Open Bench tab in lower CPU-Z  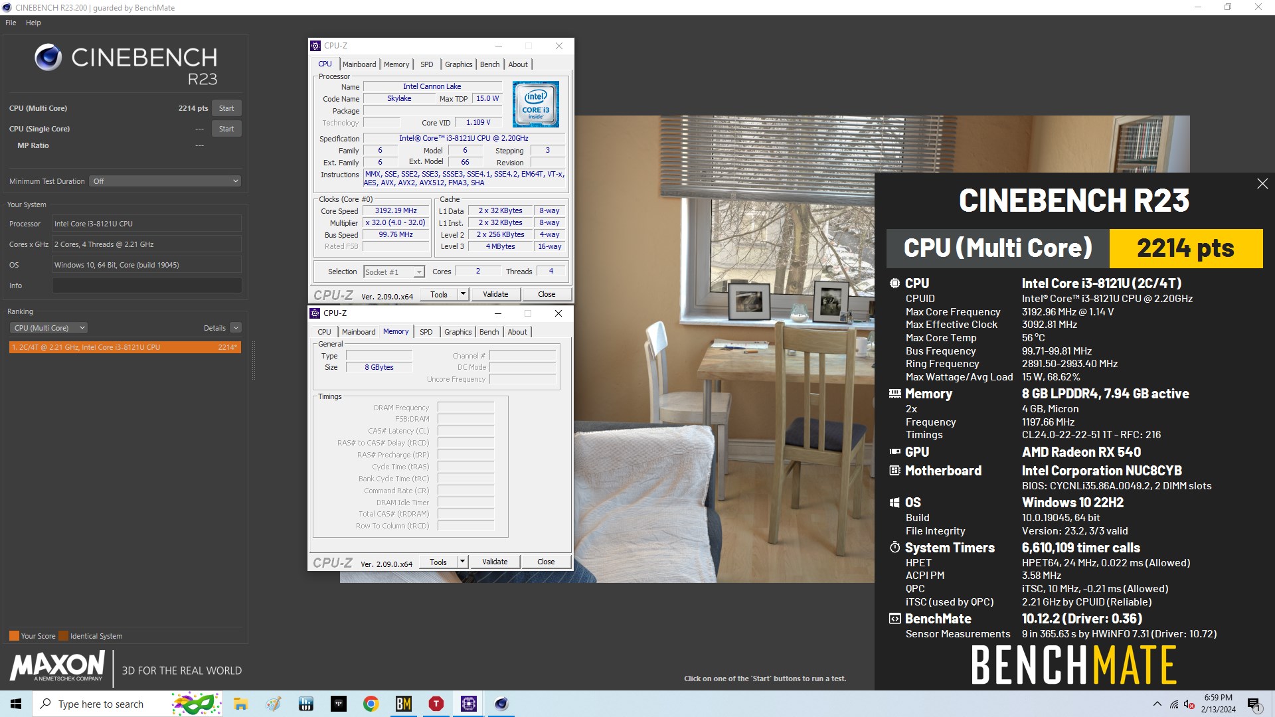click(x=489, y=332)
